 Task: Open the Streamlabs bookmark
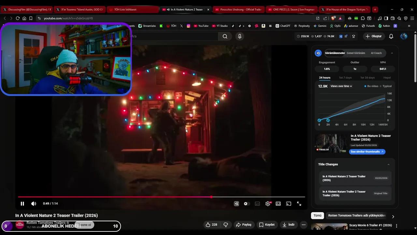pyautogui.click(x=147, y=26)
